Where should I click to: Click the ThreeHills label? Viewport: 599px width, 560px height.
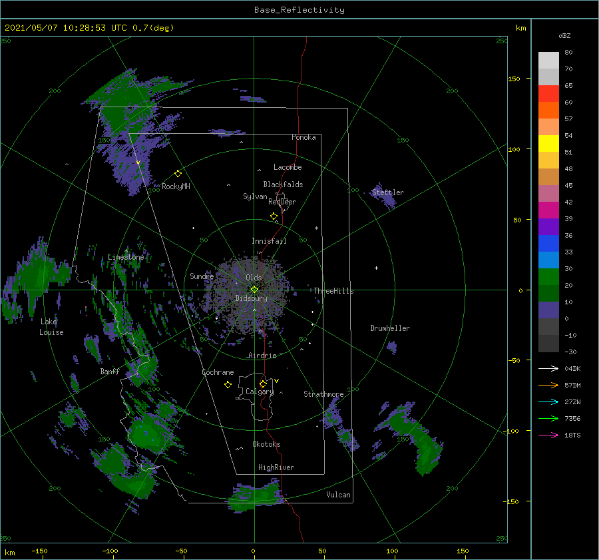334,291
